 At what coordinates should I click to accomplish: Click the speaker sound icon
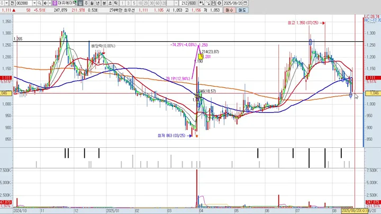point(46,3)
